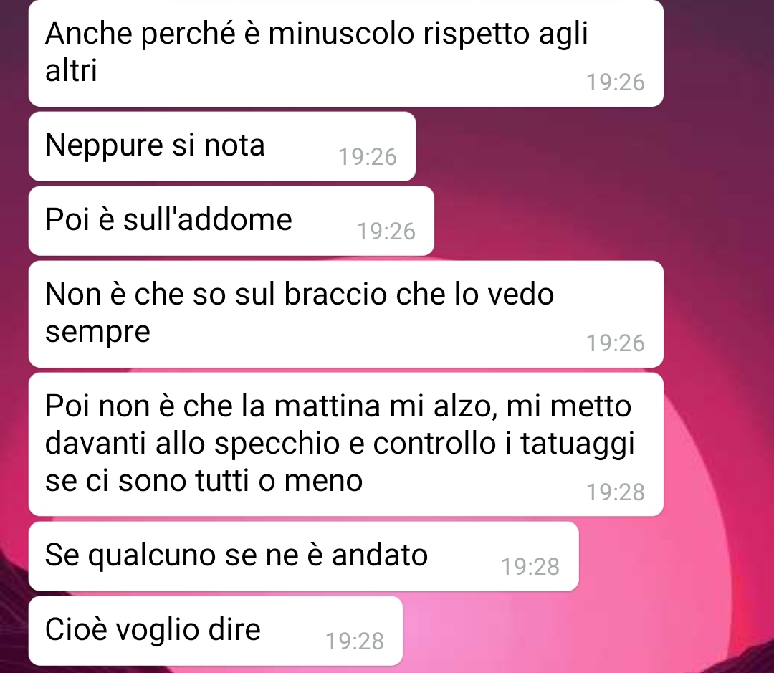Select the 'Cioè voglio dire' message
Screen dimensions: 774x673
pos(215,631)
